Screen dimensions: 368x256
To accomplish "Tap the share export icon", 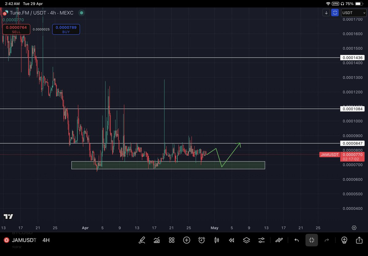I will pos(359,240).
